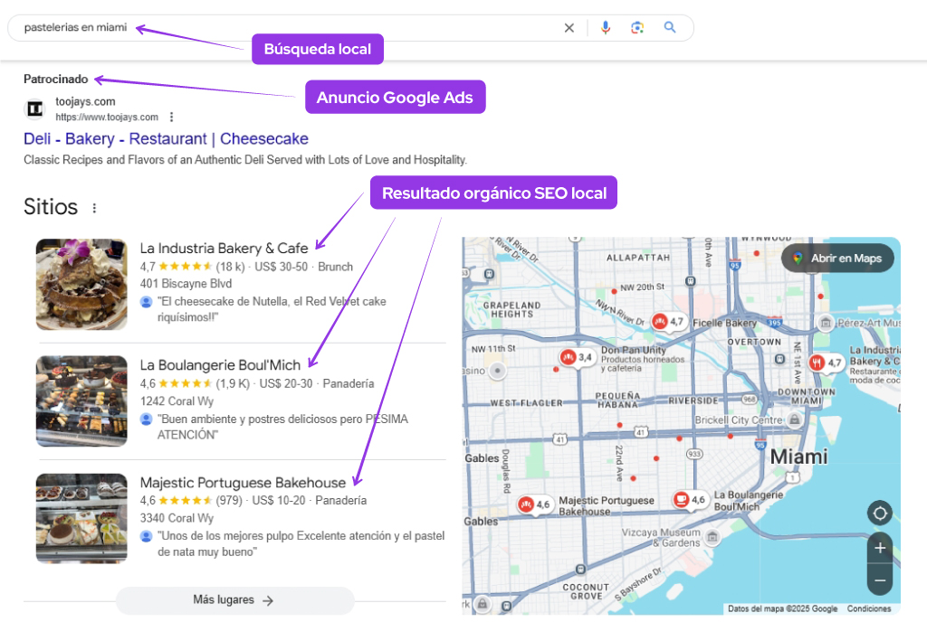Click the '(18 k)' review count for La Industria
This screenshot has height=622, width=927.
(x=230, y=267)
